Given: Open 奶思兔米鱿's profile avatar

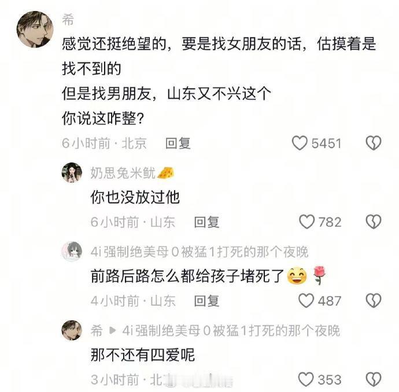Looking at the screenshot, I should 72,172.
